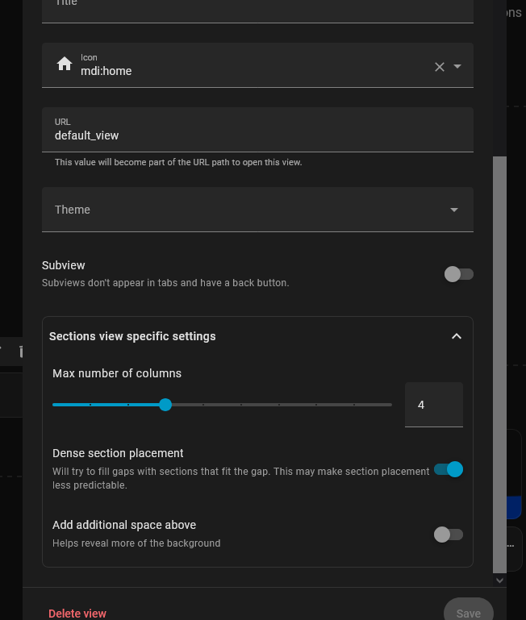526x620 pixels.
Task: Disable Dense section placement switch
Action: 449,469
